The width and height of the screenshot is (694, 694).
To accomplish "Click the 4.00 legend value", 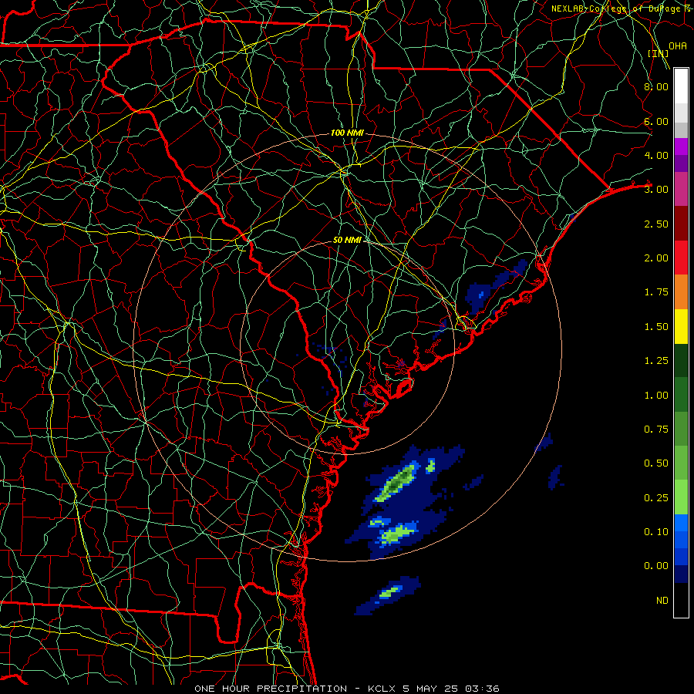I will (656, 155).
